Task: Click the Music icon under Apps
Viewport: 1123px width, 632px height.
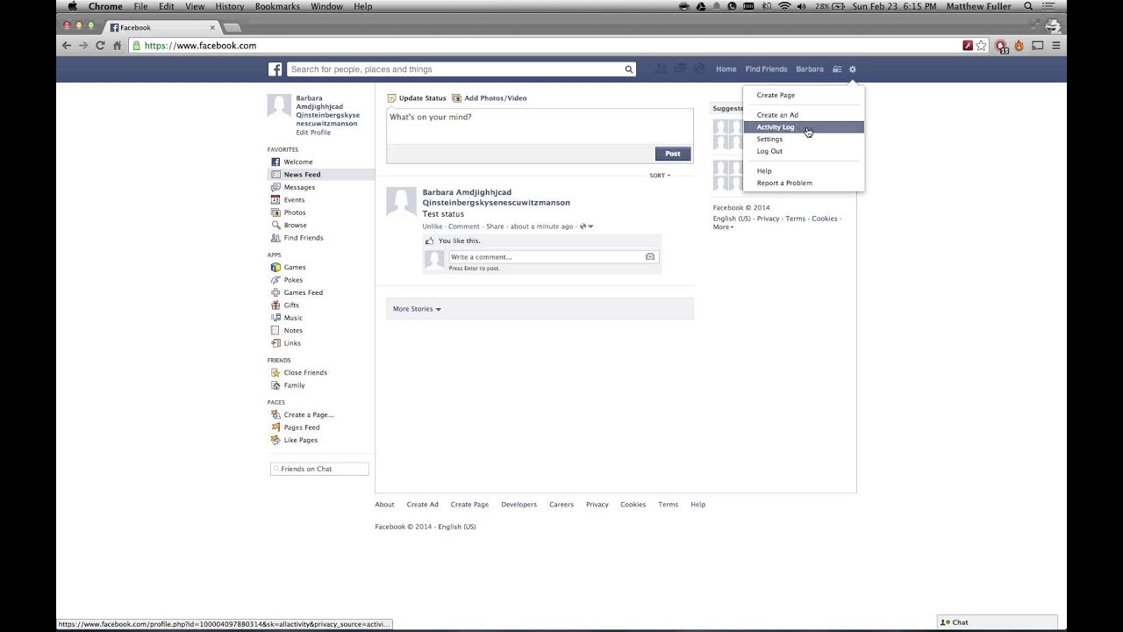Action: click(x=275, y=318)
